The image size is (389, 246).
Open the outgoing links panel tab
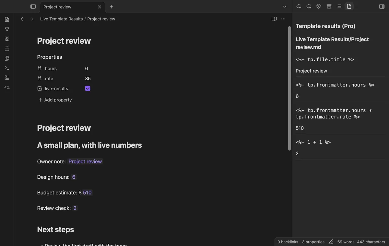tap(309, 6)
